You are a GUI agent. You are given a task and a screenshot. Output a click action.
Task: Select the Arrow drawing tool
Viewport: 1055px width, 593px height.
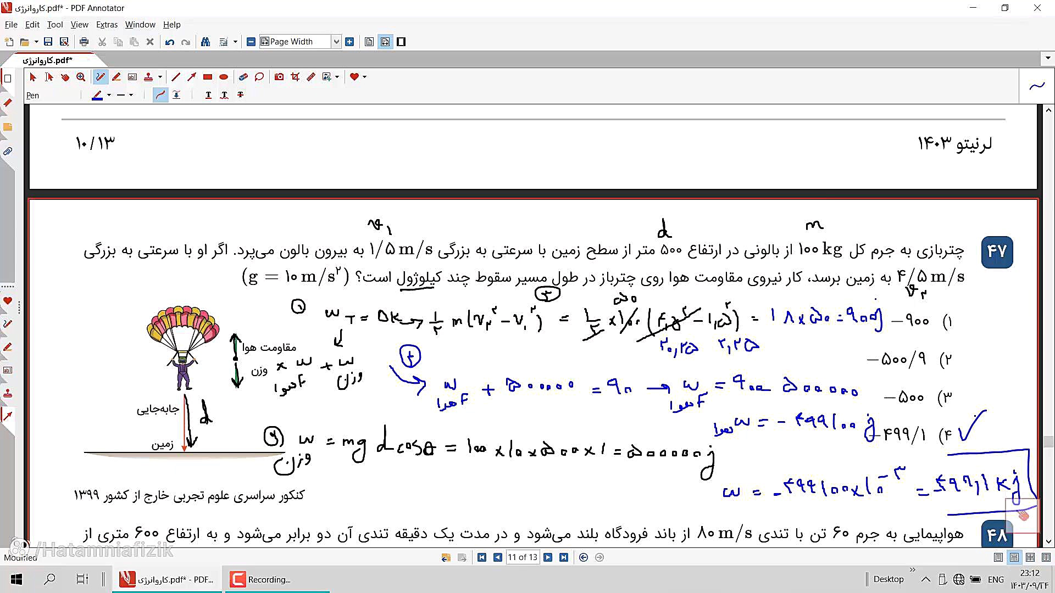click(x=191, y=77)
